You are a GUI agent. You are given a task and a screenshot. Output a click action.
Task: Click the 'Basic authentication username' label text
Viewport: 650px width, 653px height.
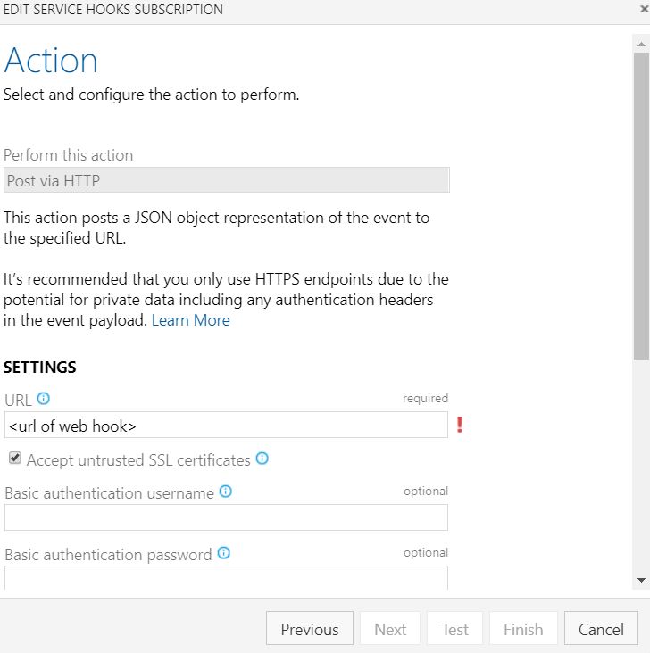click(x=109, y=493)
